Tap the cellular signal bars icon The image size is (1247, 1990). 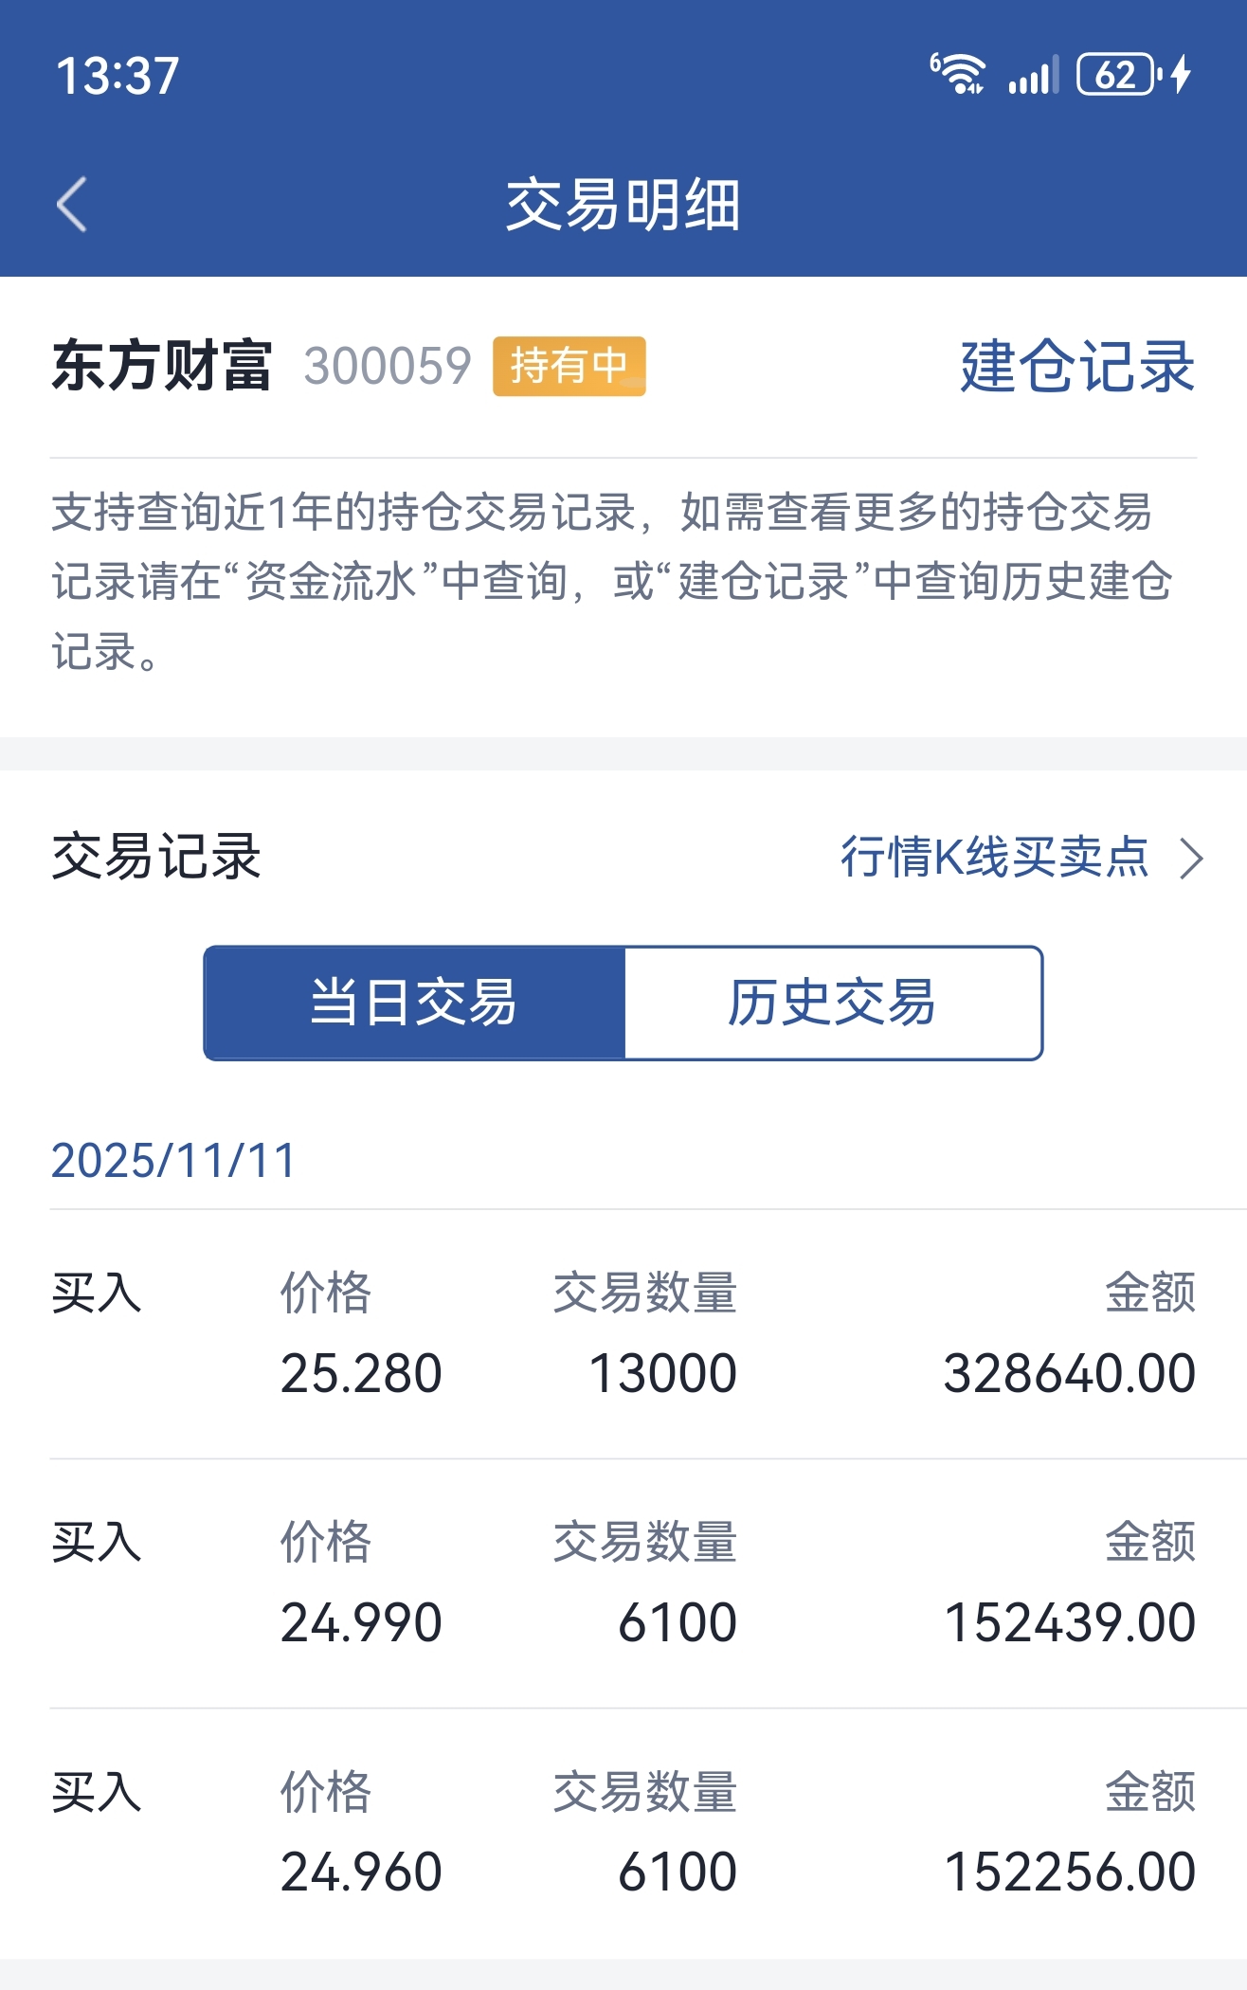point(1033,75)
